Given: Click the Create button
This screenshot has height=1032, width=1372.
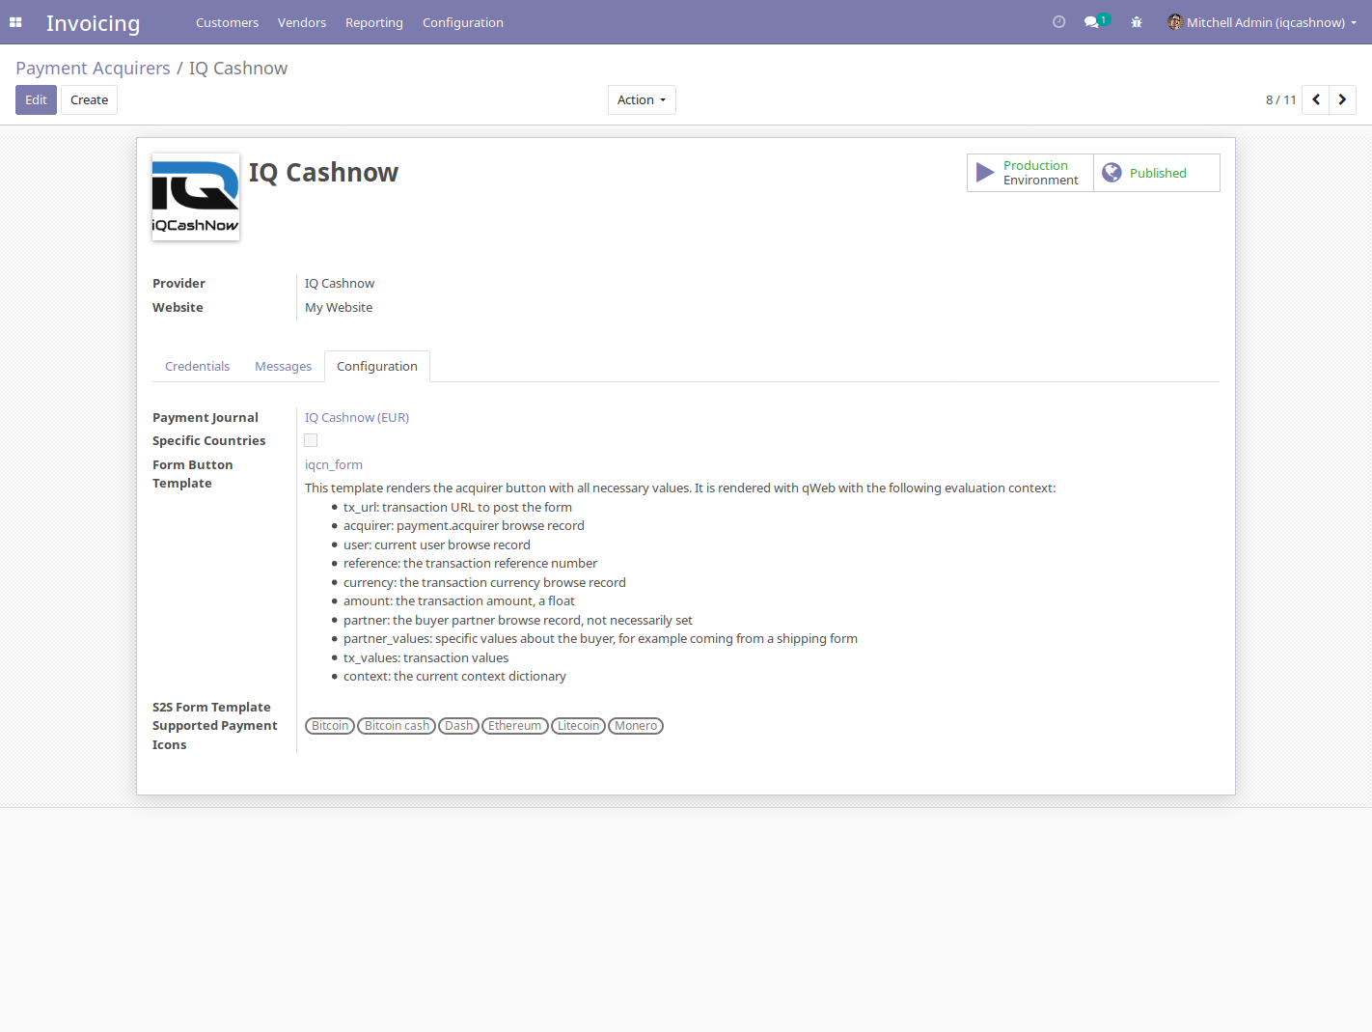Looking at the screenshot, I should tap(89, 100).
